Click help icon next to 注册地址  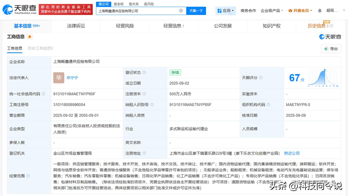[144, 153]
